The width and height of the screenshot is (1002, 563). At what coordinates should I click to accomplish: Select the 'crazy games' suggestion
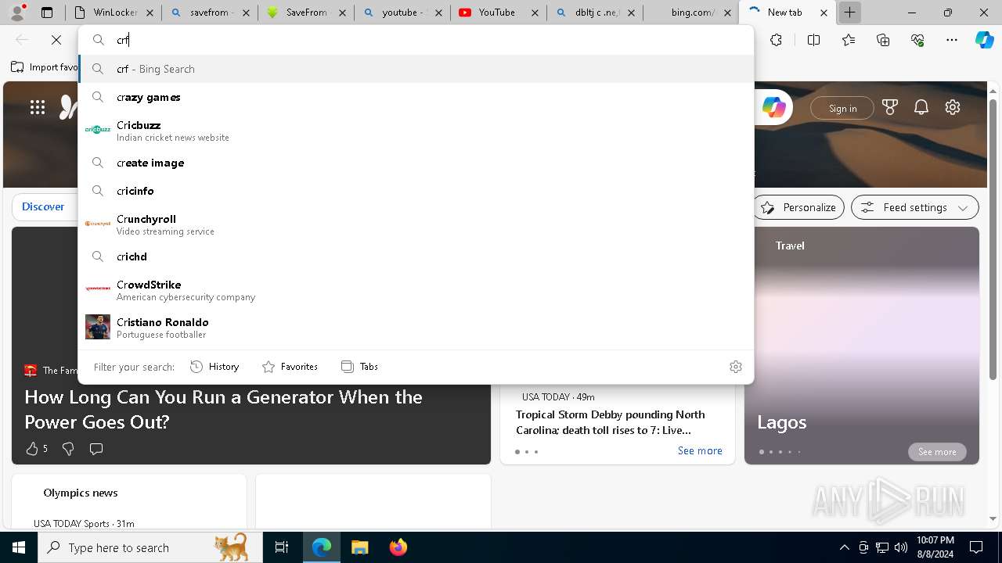click(416, 97)
